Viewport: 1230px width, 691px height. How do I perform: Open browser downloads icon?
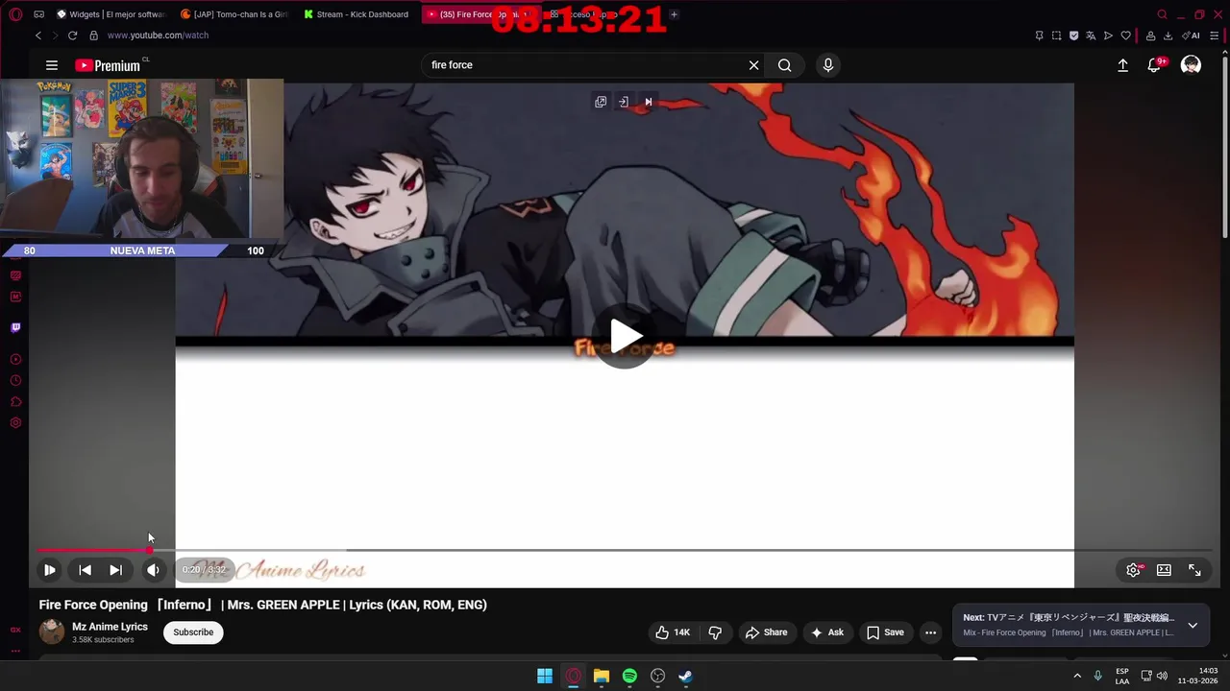coord(1168,36)
